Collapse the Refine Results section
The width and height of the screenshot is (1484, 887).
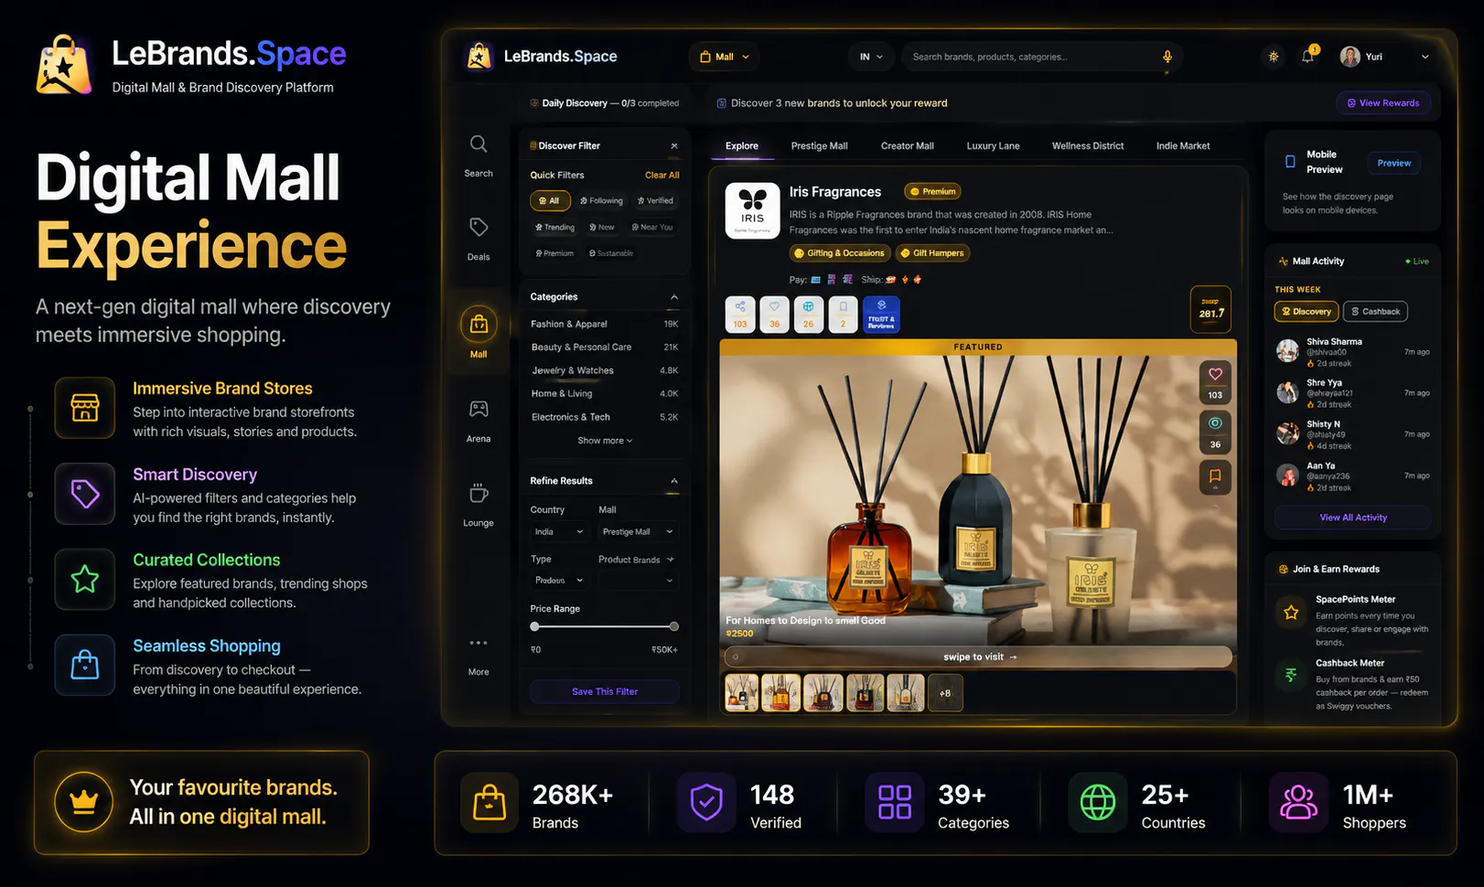coord(674,481)
